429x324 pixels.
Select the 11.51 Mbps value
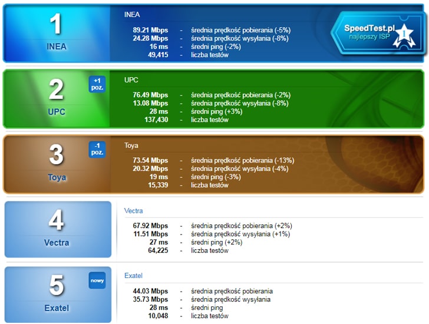point(150,234)
